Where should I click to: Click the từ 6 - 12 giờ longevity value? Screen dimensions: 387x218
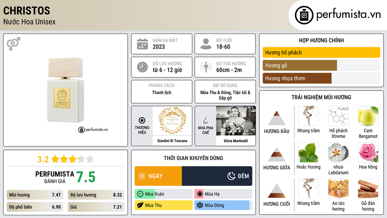pyautogui.click(x=167, y=70)
